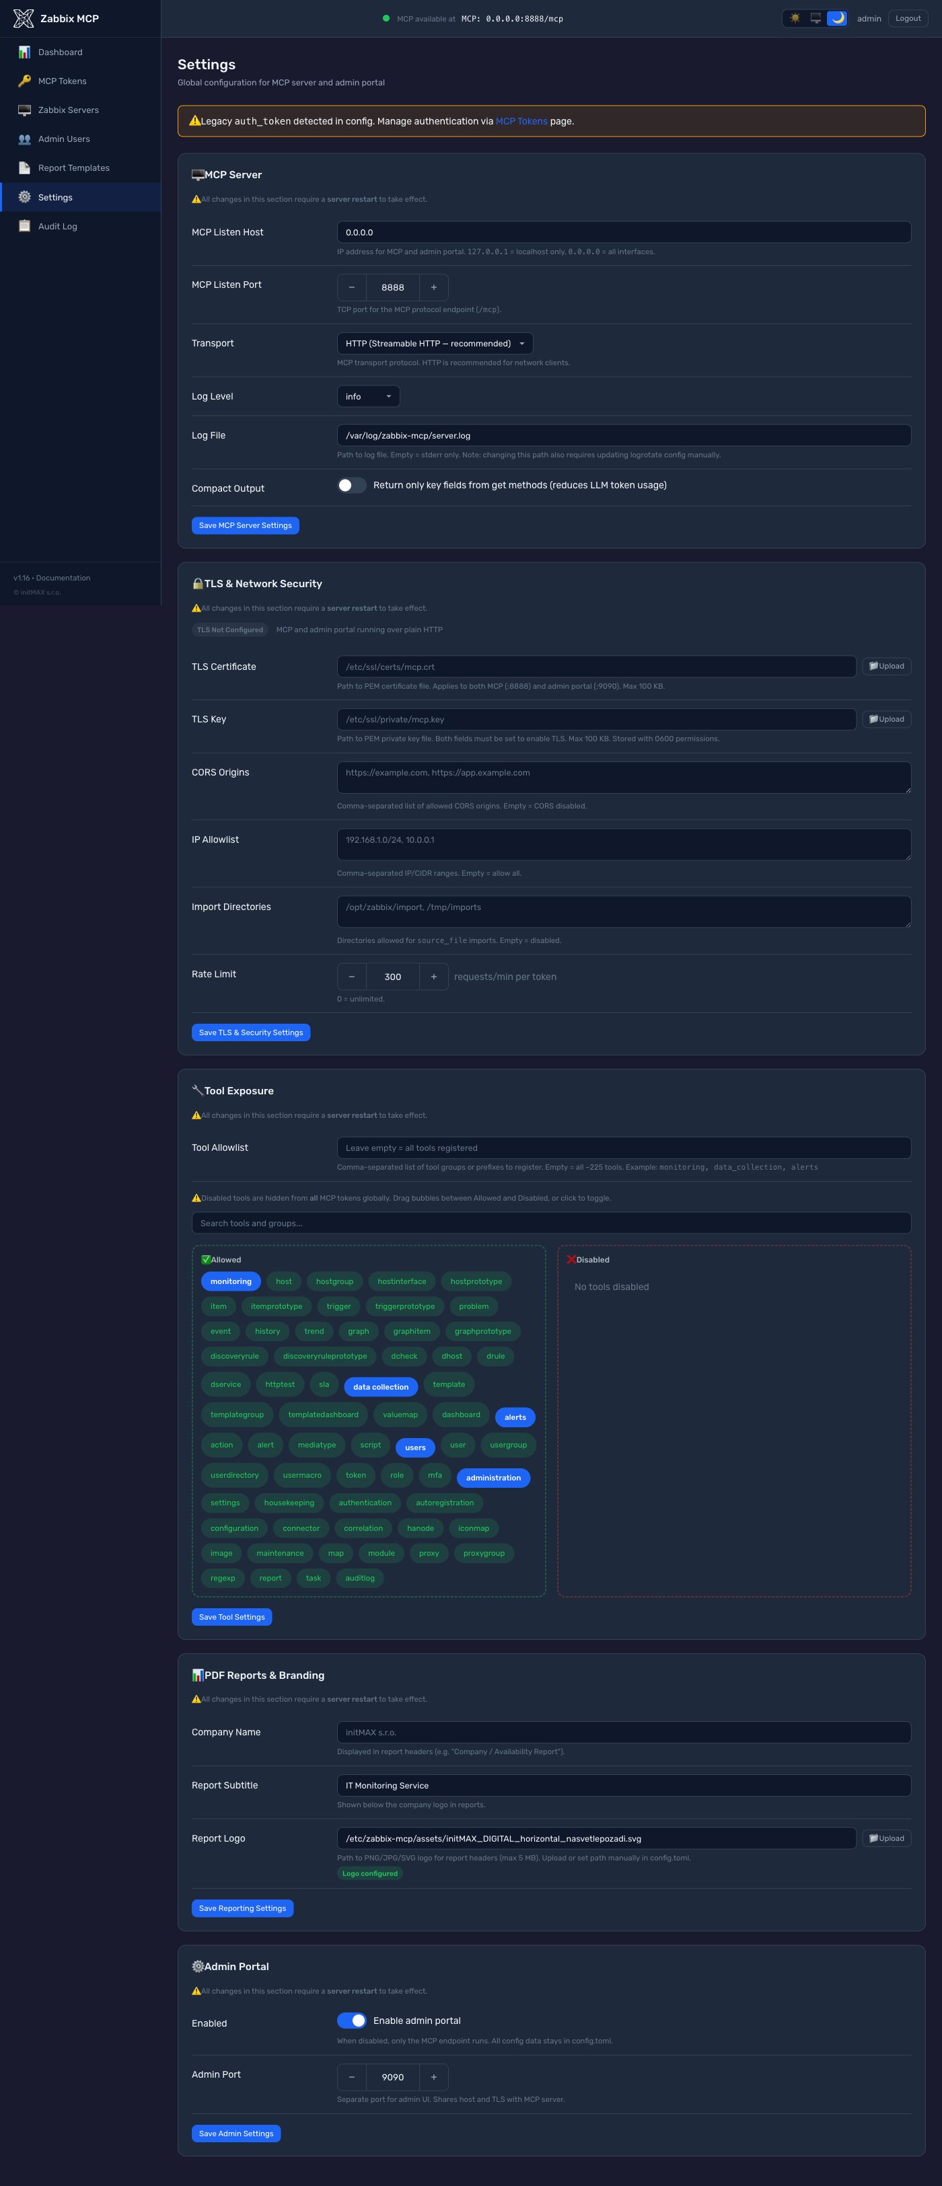This screenshot has width=942, height=2186.
Task: Click the document icon beside Report Templates
Action: (25, 168)
